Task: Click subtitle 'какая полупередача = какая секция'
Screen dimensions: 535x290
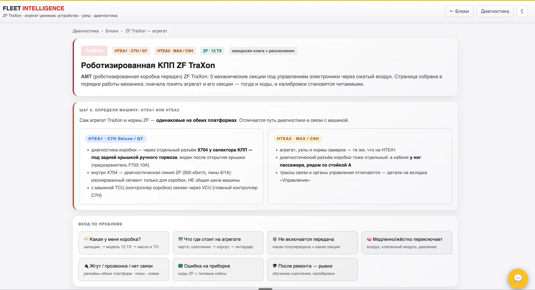Action: click(306, 247)
